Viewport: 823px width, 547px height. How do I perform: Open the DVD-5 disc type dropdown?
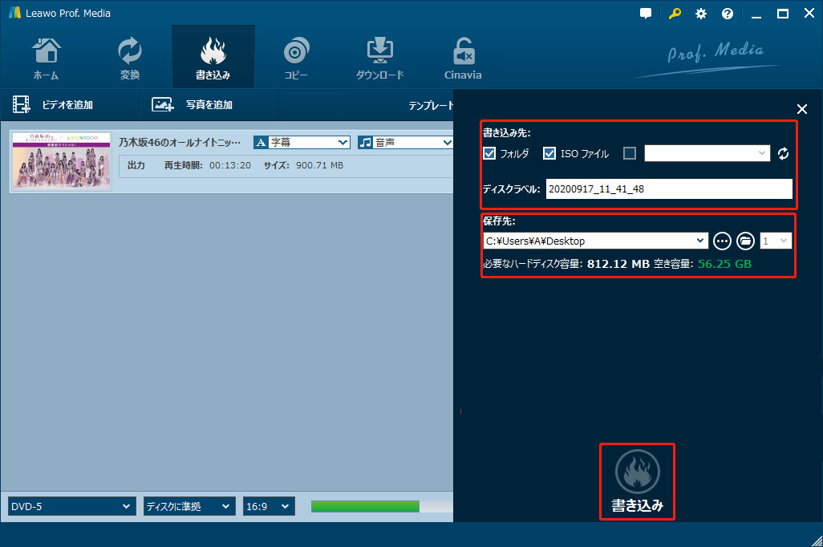tap(71, 506)
